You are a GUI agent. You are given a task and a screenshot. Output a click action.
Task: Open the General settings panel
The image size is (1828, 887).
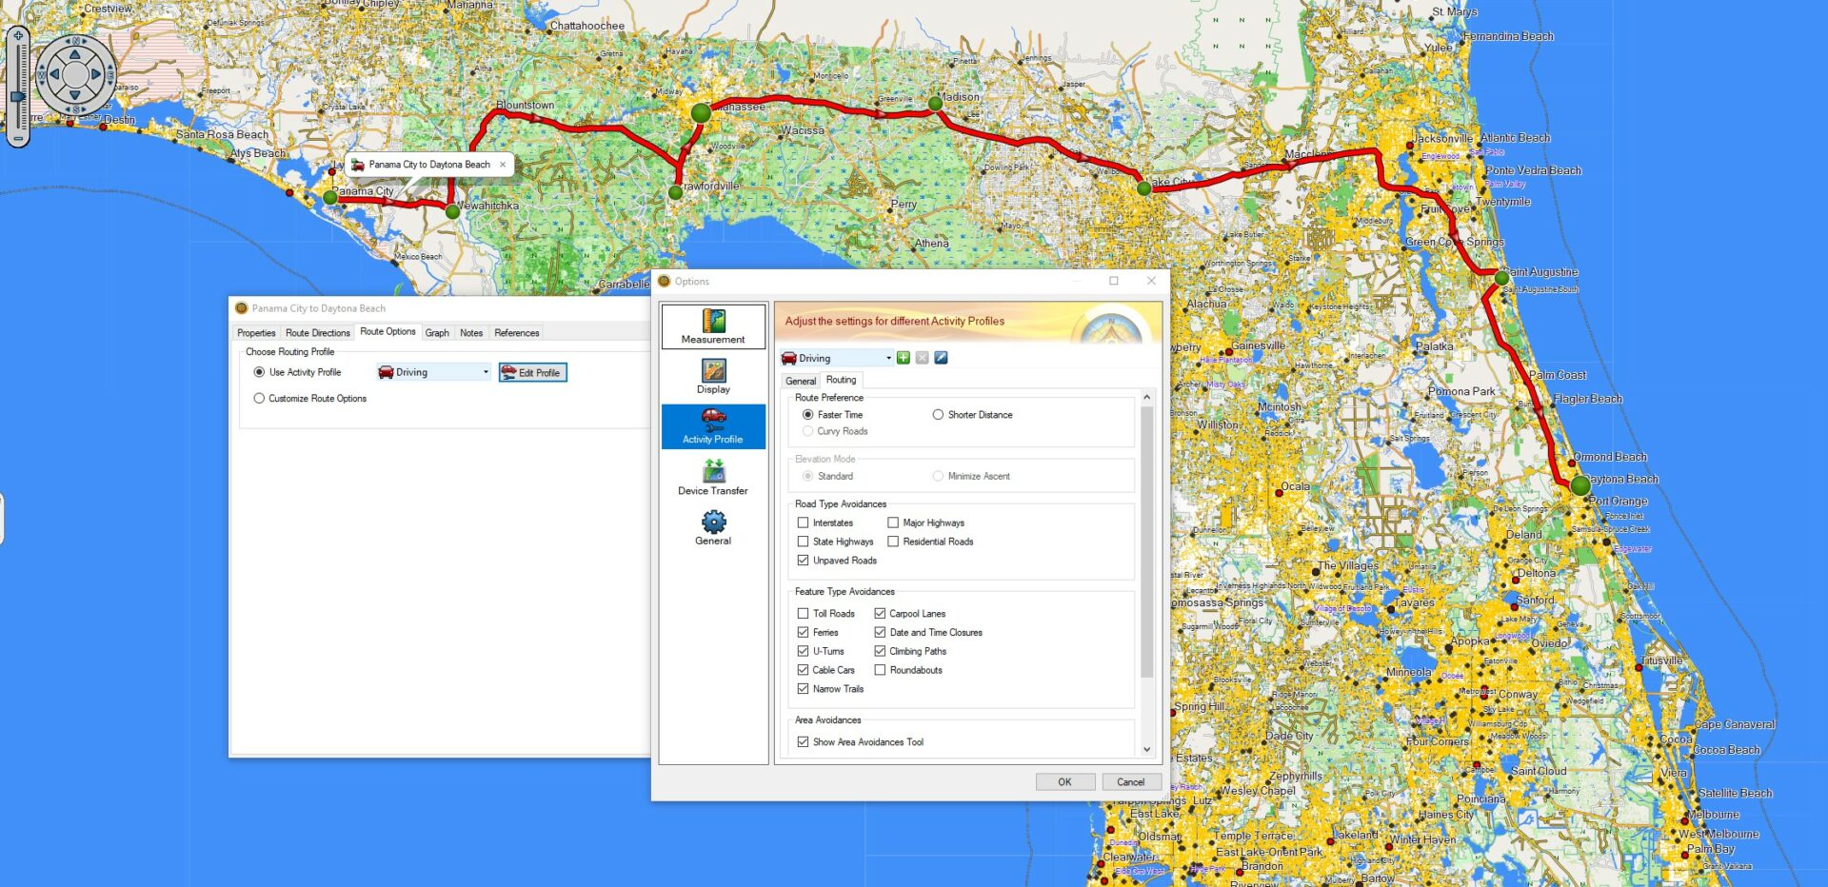(713, 526)
